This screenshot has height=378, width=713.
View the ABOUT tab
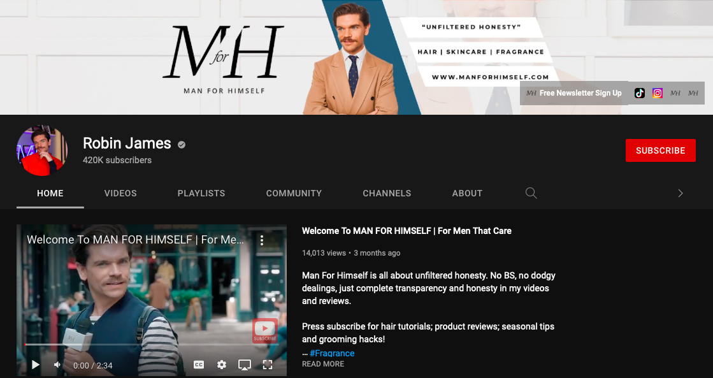pyautogui.click(x=467, y=193)
